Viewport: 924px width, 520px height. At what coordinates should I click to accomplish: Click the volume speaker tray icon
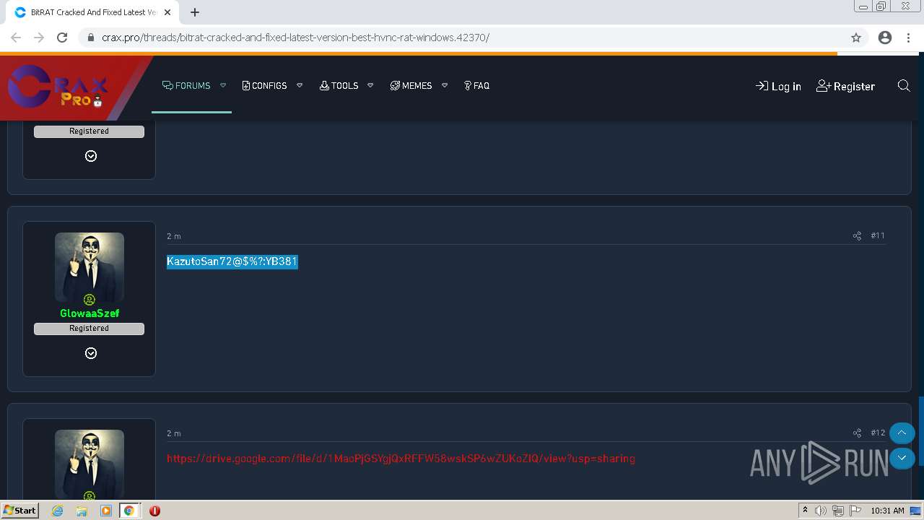click(x=821, y=511)
